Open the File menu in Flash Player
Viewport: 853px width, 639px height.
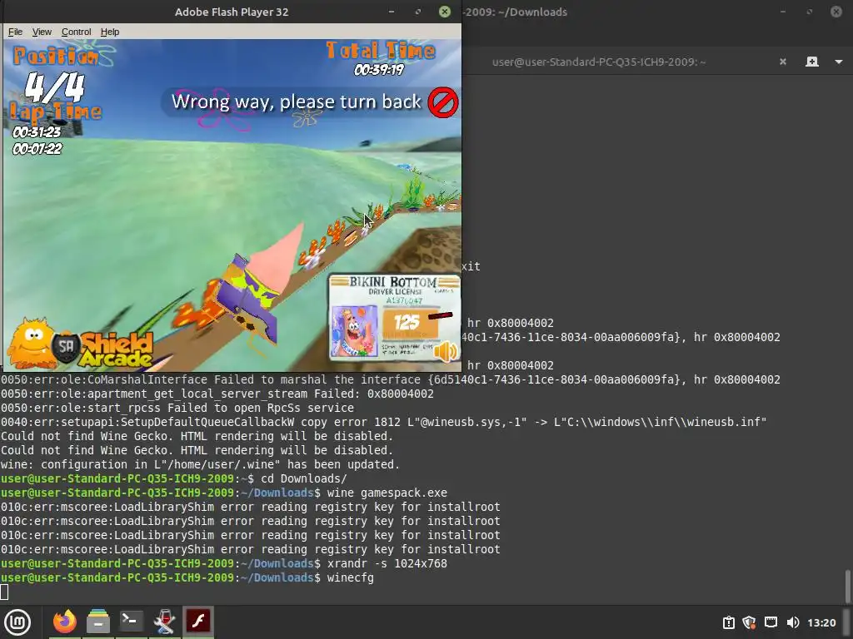coord(15,32)
